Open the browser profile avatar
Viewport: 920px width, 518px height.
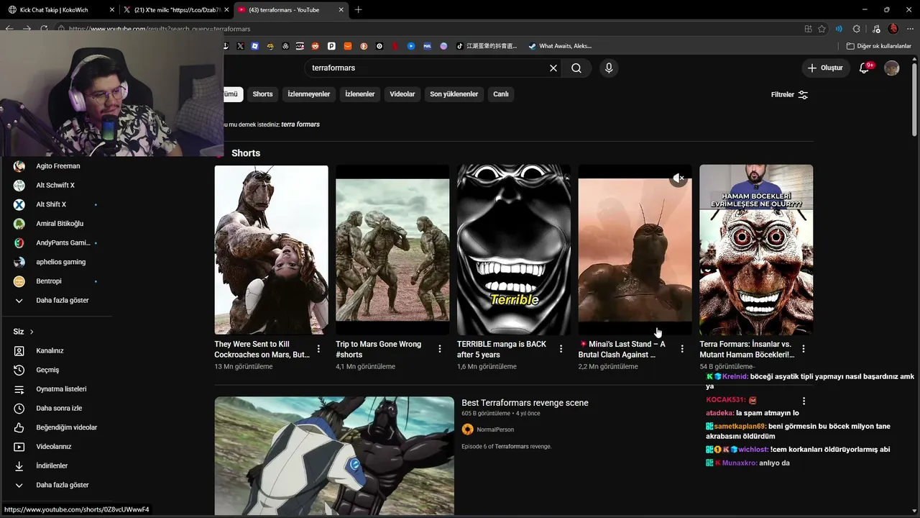pyautogui.click(x=893, y=29)
